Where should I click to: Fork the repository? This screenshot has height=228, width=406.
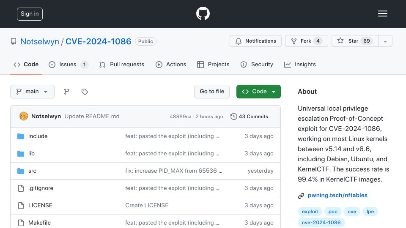[306, 41]
